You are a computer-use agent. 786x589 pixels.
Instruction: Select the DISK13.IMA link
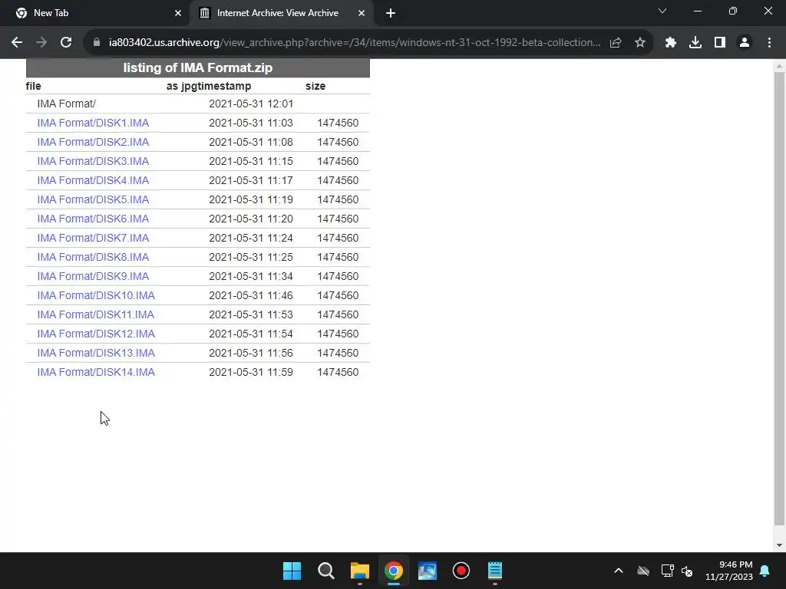pos(96,353)
